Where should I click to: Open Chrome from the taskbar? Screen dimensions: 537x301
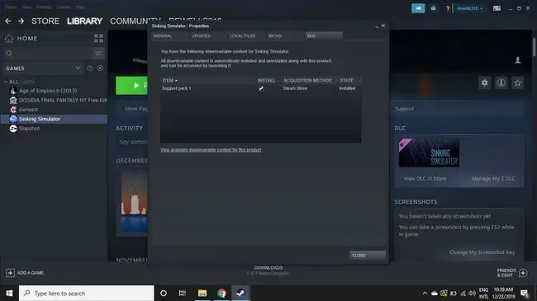point(221,293)
